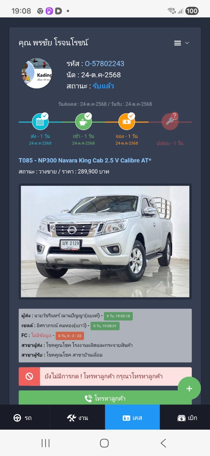Tap the key step icon labeled ปล่อย
The image size is (210, 456).
(170, 122)
